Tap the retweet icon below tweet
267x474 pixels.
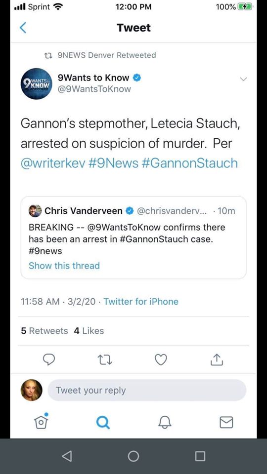click(x=105, y=360)
